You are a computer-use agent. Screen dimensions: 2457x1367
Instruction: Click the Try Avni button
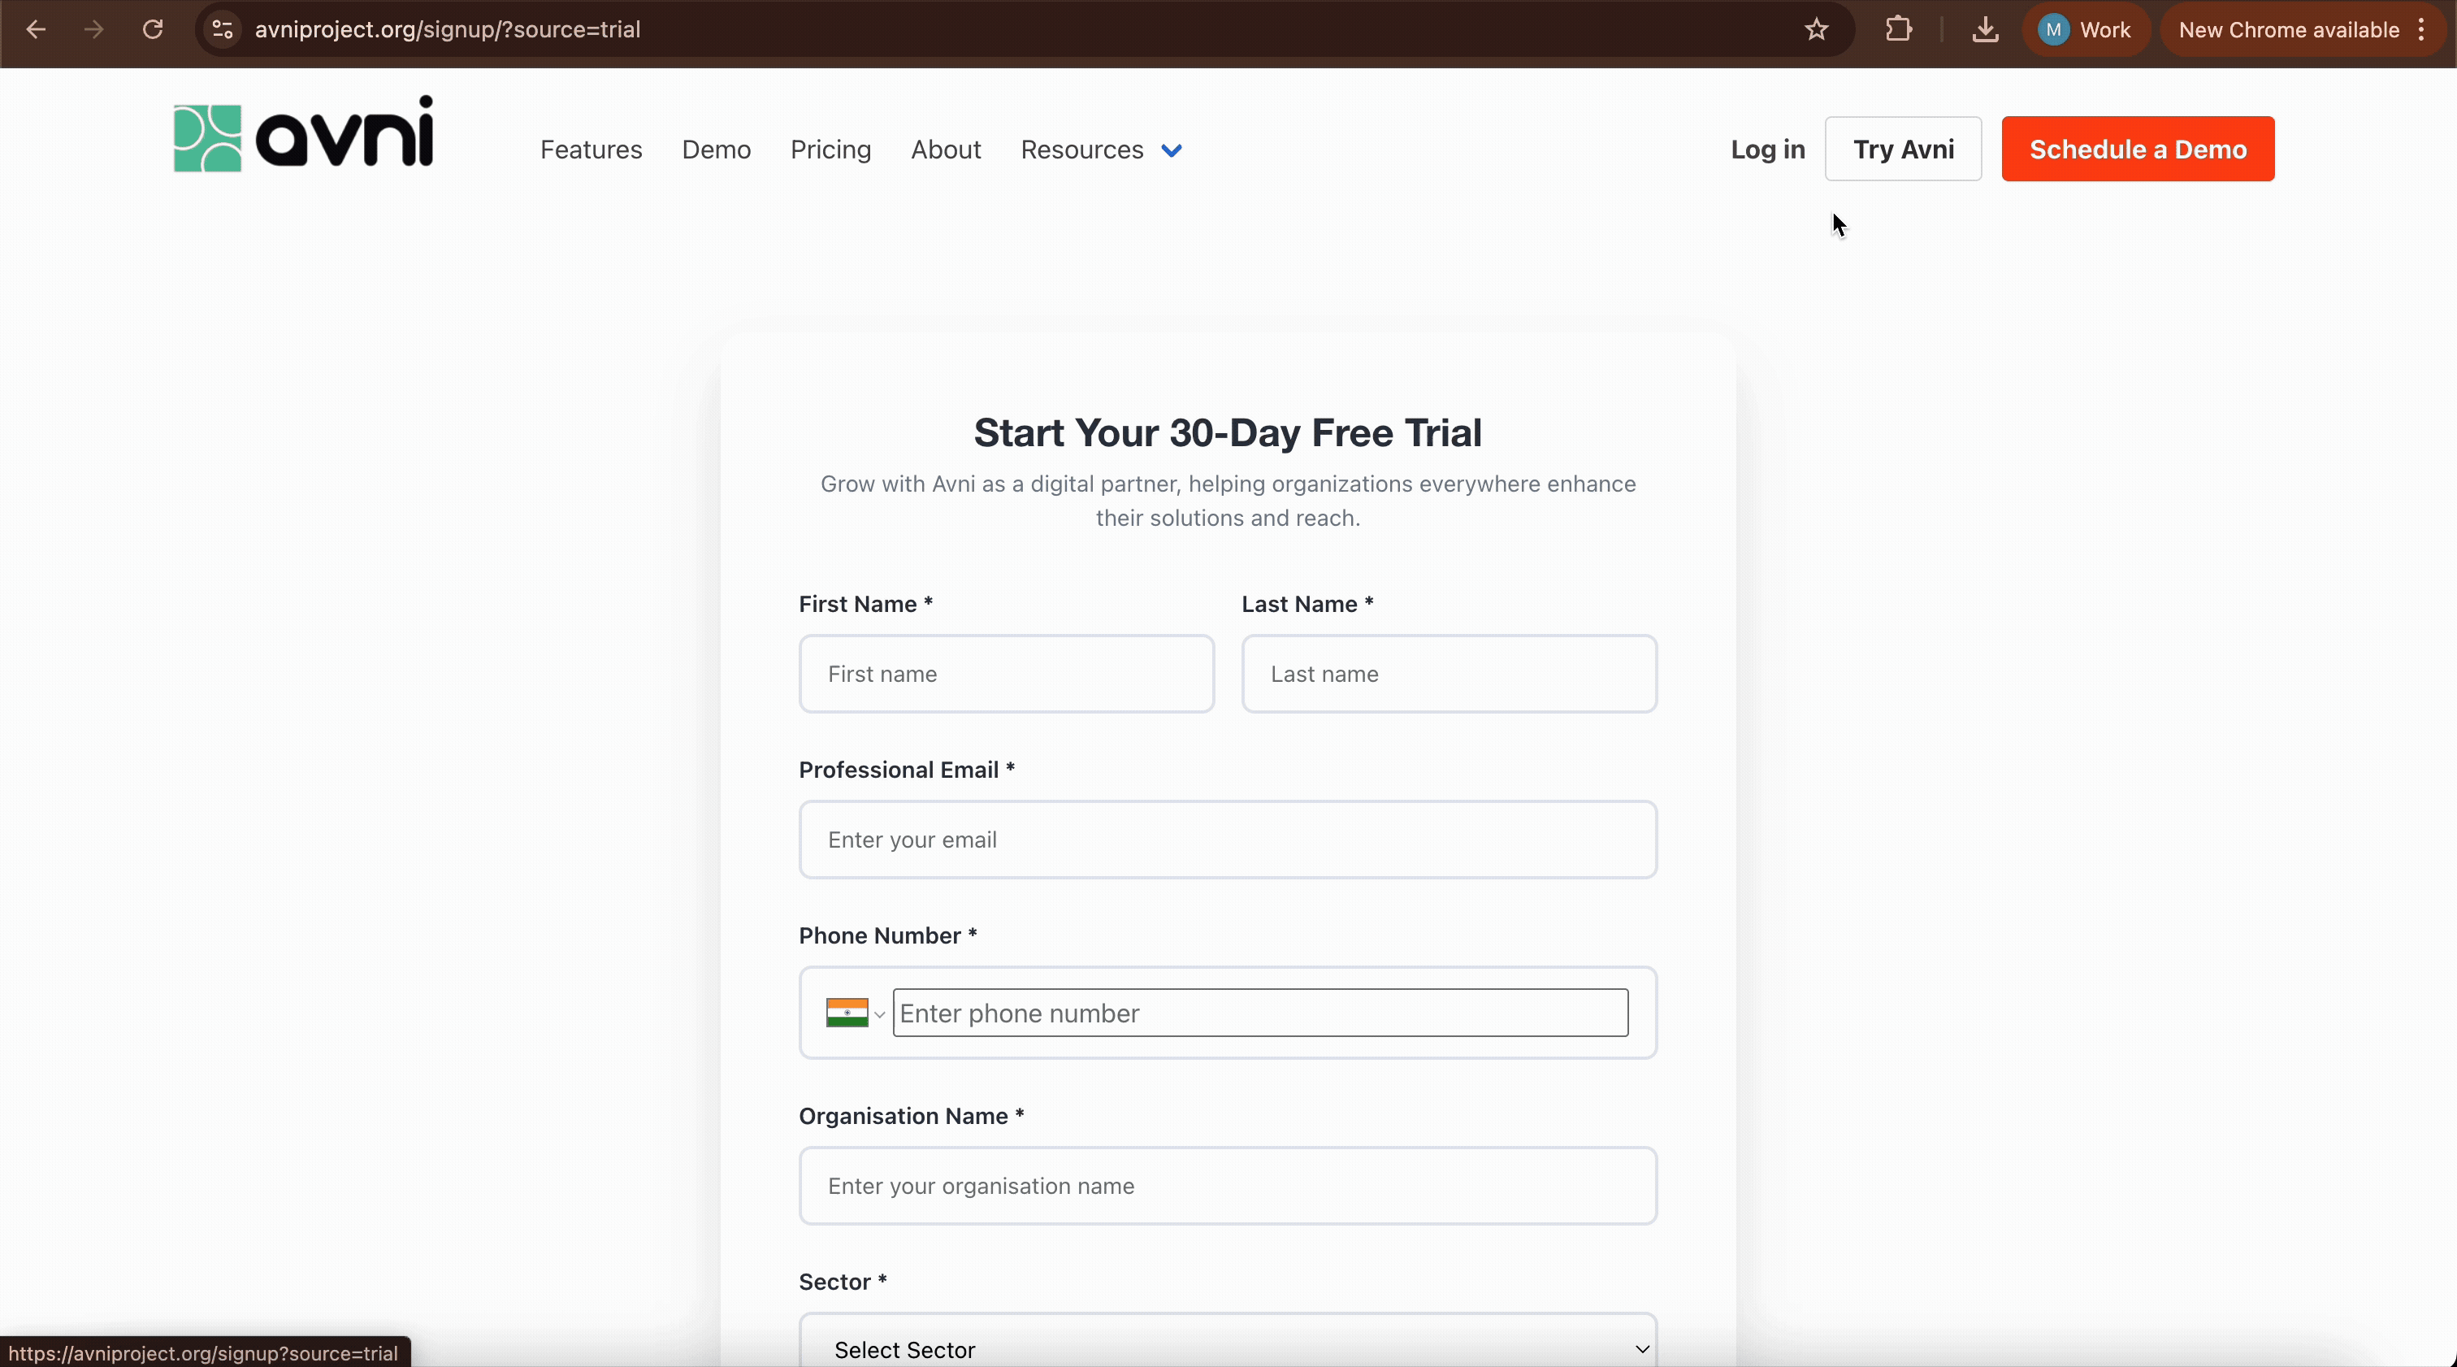1903,149
